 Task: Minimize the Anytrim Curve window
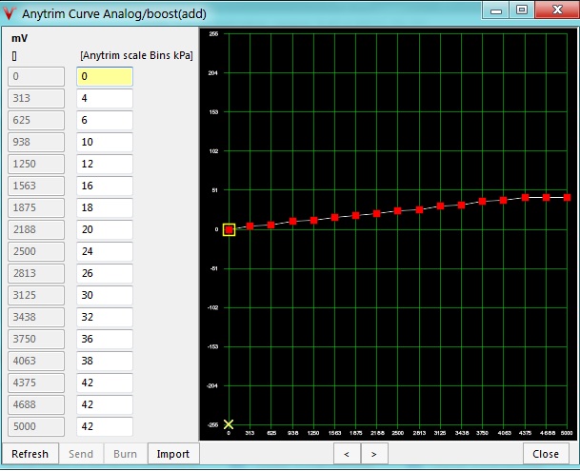click(x=497, y=10)
